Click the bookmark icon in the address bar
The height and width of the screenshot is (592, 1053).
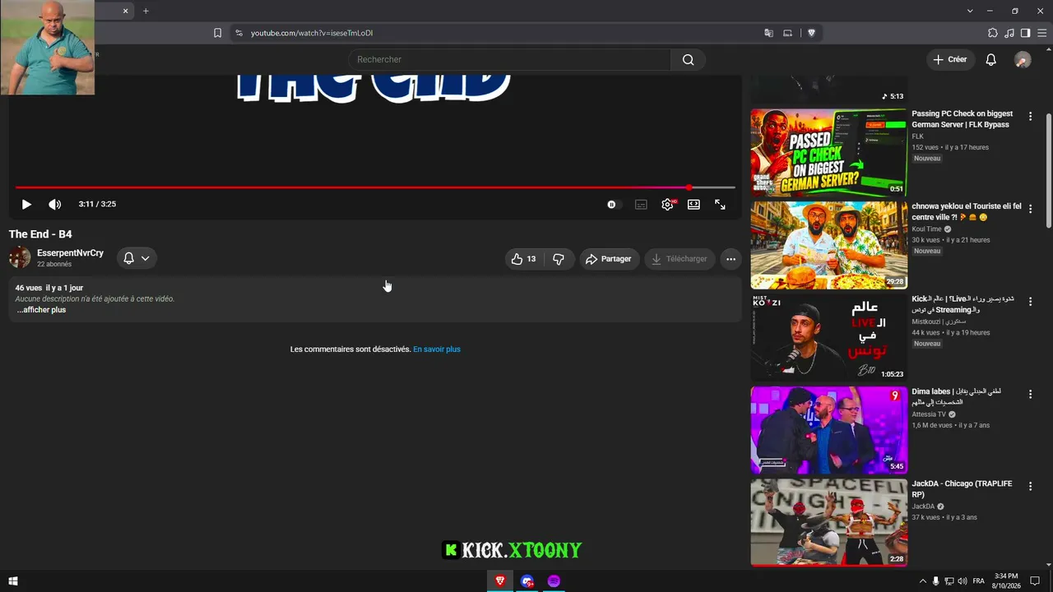(x=217, y=33)
